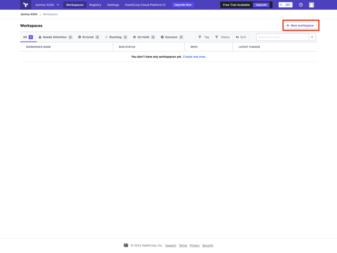Image resolution: width=337 pixels, height=253 pixels.
Task: Click the Terraform logo icon
Action: pyautogui.click(x=26, y=5)
